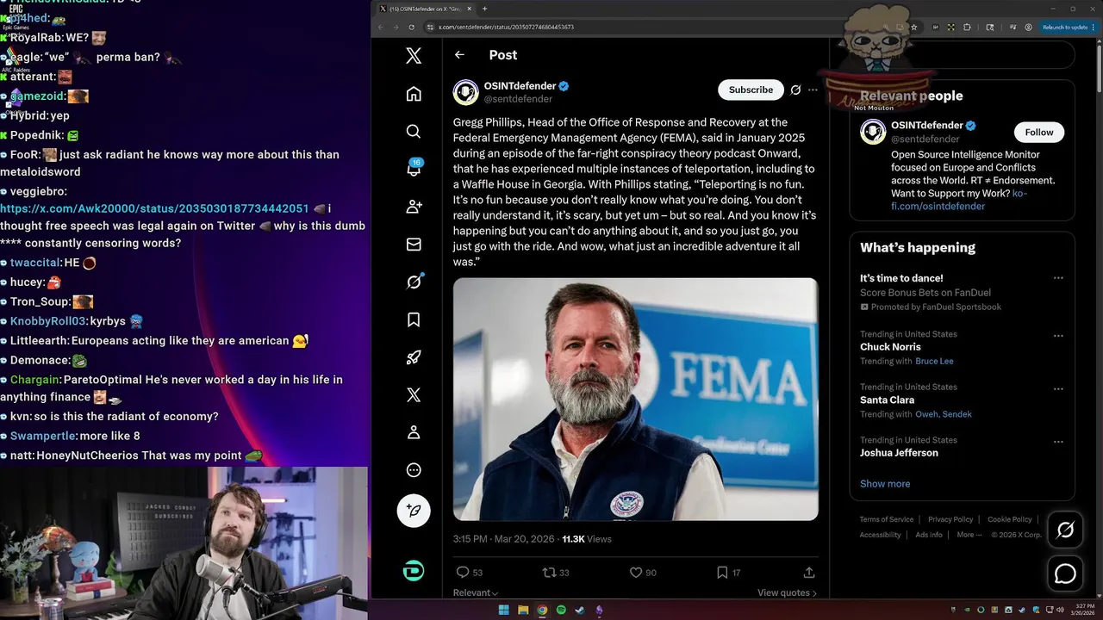1103x620 pixels.
Task: Open the rocket icon in X sidebar
Action: click(x=414, y=357)
